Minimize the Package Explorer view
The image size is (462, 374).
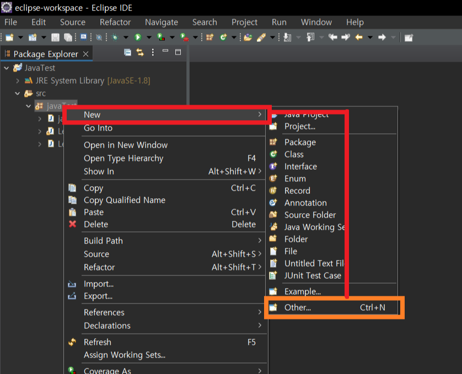(165, 51)
